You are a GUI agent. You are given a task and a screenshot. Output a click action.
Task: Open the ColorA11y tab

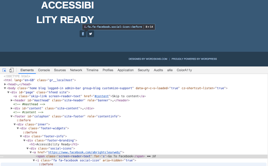point(184,70)
